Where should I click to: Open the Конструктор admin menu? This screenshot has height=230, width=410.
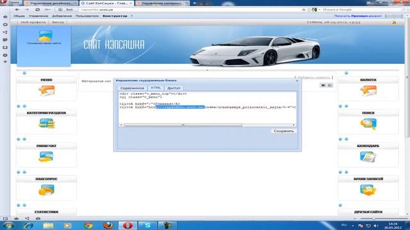point(115,16)
